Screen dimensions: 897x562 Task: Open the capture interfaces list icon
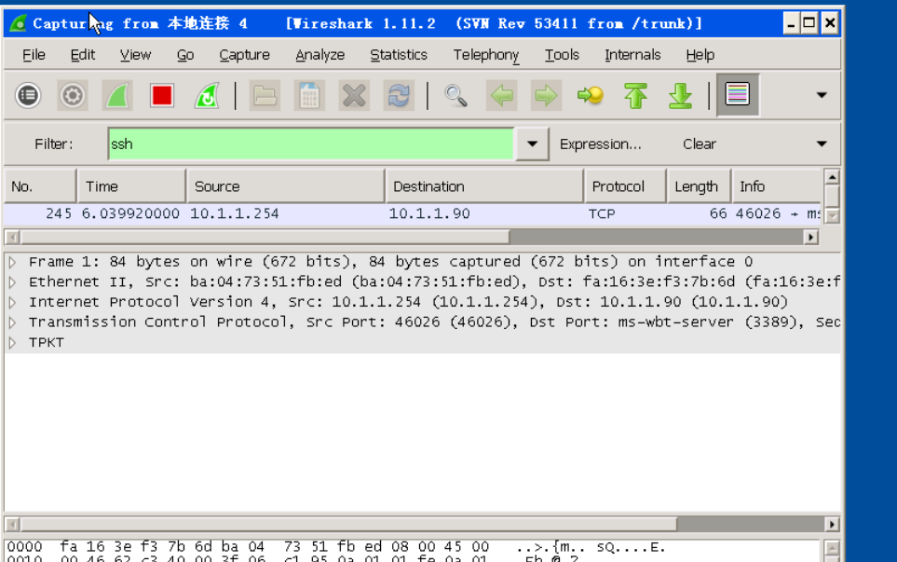[x=28, y=95]
